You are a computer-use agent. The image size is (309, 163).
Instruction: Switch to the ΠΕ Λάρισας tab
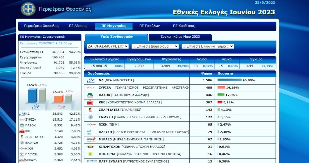78,26
